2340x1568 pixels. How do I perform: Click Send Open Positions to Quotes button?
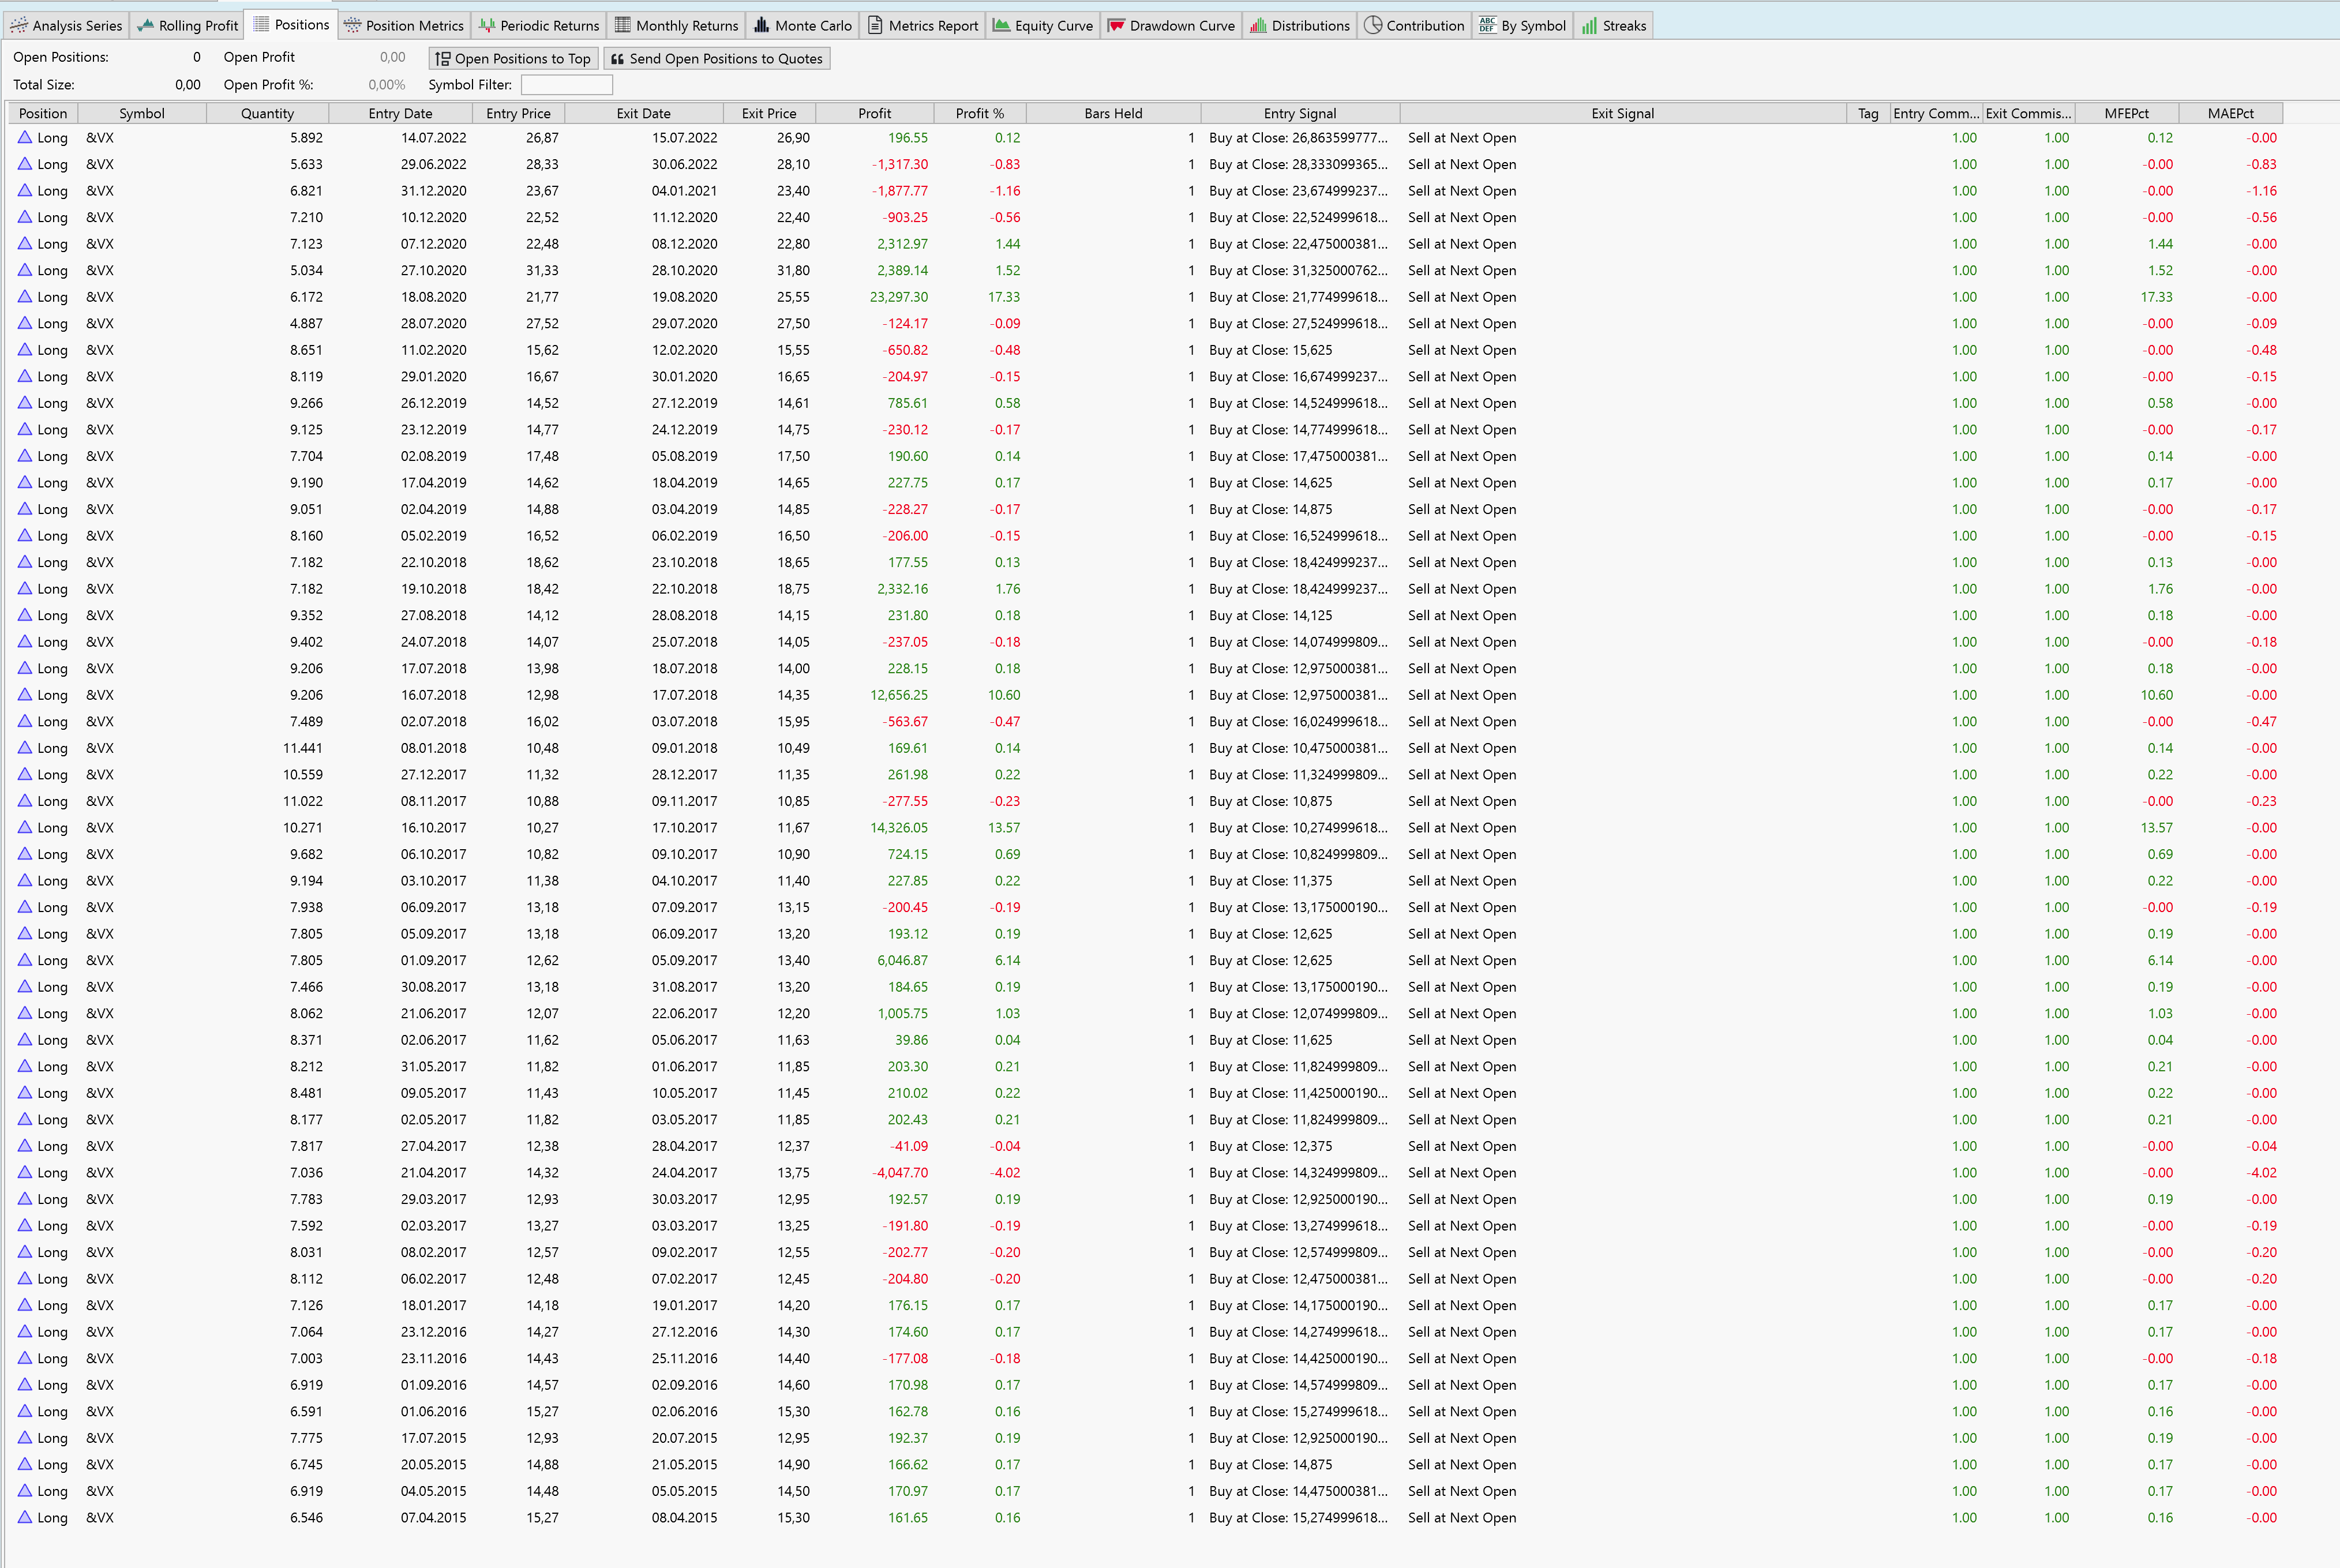(x=717, y=59)
